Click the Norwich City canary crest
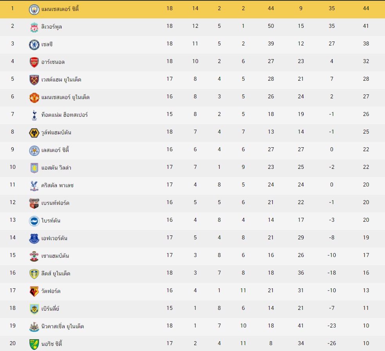This screenshot has width=385, height=351. [34, 344]
